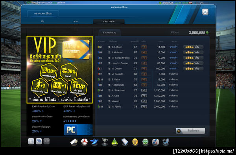Click the F. Balzaretti player name
This screenshot has height=155, width=236.
click(118, 85)
